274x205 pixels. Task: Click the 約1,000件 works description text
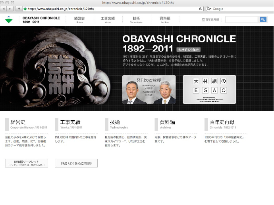[76, 139]
